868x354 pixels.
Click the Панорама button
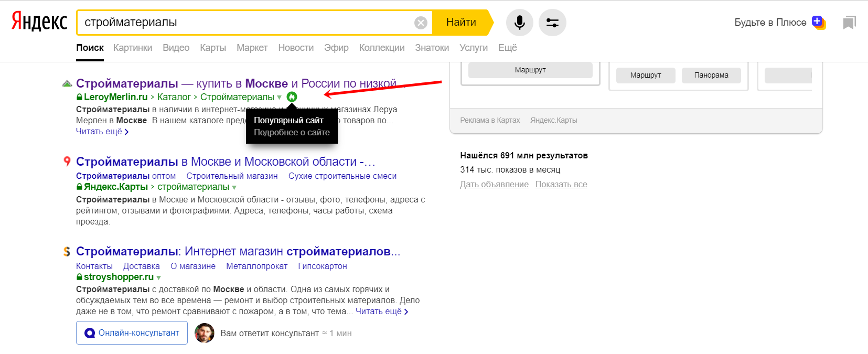[711, 75]
